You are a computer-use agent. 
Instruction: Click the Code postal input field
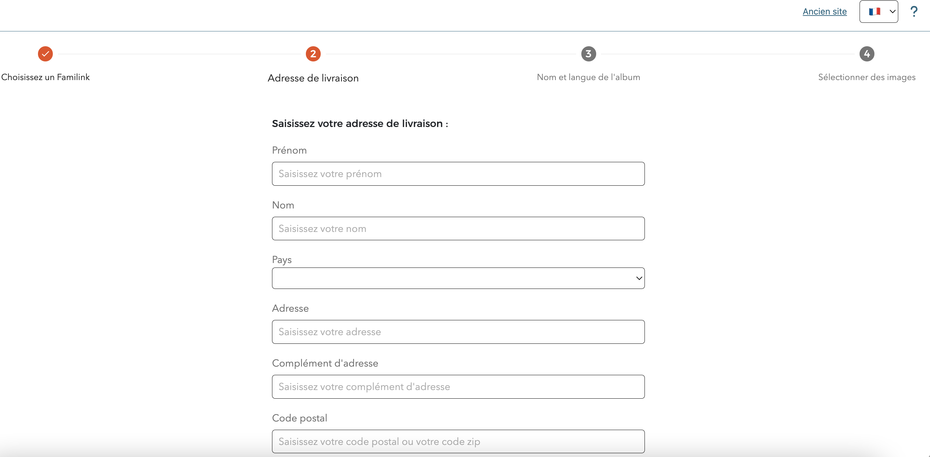pos(458,441)
